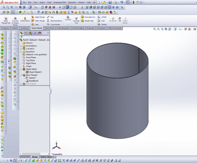Open the Corners dropdown arrow
The height and width of the screenshot is (163, 197).
point(68,25)
